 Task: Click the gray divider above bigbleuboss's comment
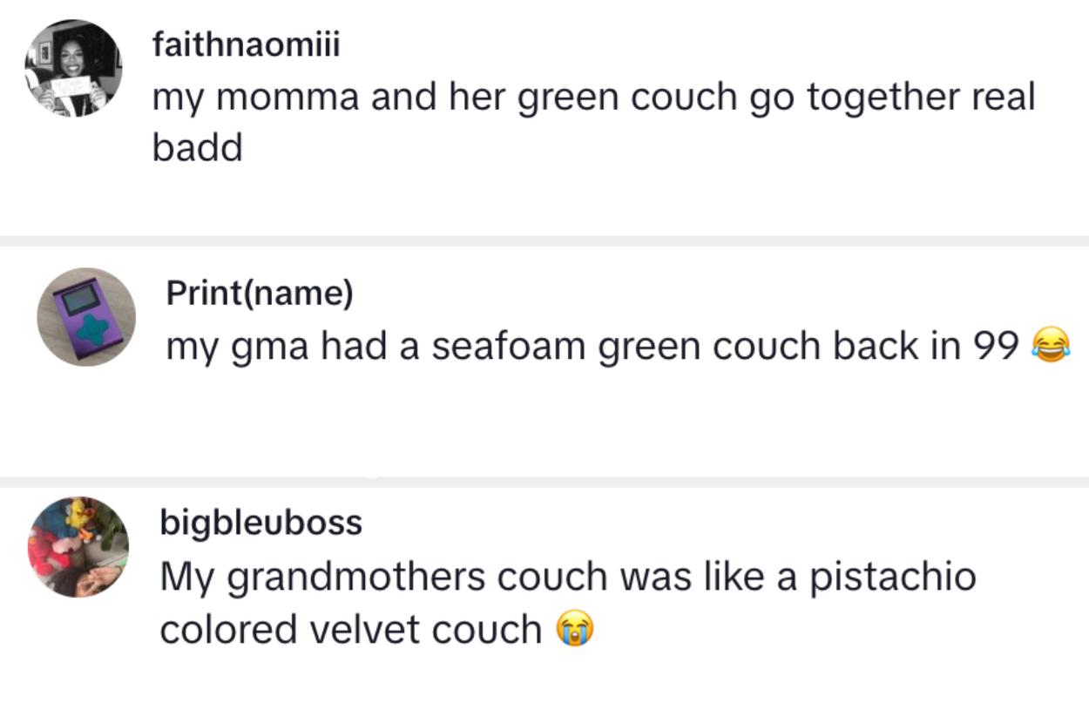pyautogui.click(x=544, y=480)
